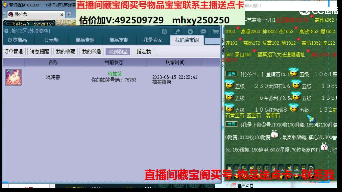Click the round coin icon in the header
The image size is (342, 192).
tap(190, 32)
